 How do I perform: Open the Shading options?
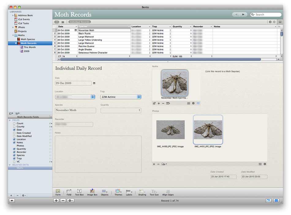click(x=142, y=192)
